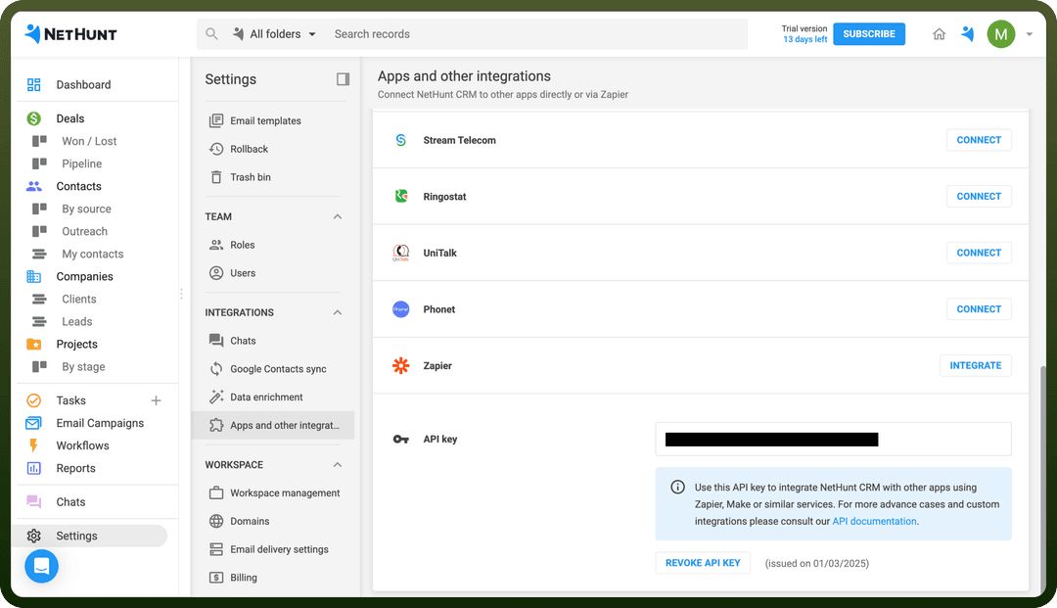Open Trash bin
The width and height of the screenshot is (1057, 608).
(x=251, y=177)
